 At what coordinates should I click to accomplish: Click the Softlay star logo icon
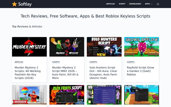[x=14, y=4]
